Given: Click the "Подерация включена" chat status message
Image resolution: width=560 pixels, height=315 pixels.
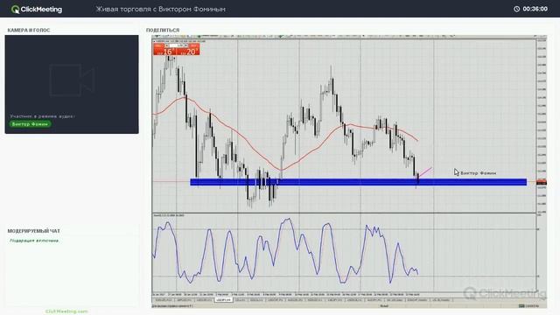Looking at the screenshot, I should pyautogui.click(x=34, y=241).
